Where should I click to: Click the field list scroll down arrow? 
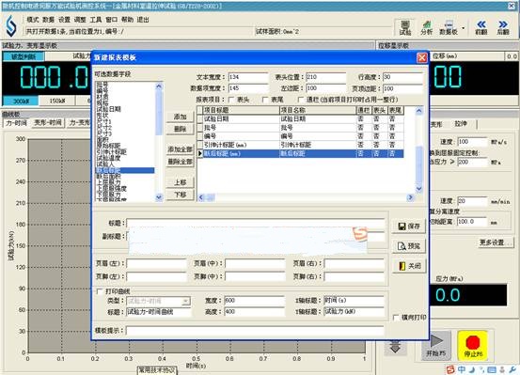[159, 197]
